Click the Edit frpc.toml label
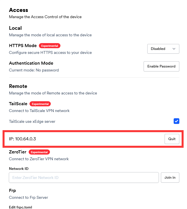Viewport: 187px width, 209px height. point(20,207)
